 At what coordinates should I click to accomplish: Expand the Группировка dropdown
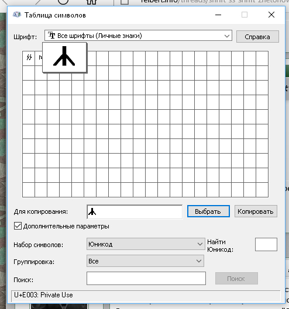coord(145,261)
